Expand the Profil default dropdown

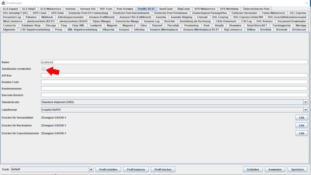click(x=91, y=170)
